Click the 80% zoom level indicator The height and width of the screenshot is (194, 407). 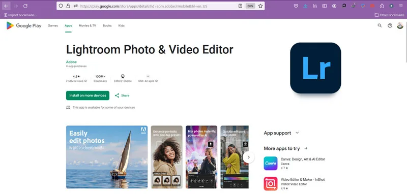pyautogui.click(x=250, y=6)
